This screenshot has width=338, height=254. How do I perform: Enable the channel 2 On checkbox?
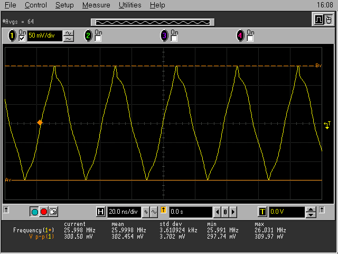[x=98, y=39]
